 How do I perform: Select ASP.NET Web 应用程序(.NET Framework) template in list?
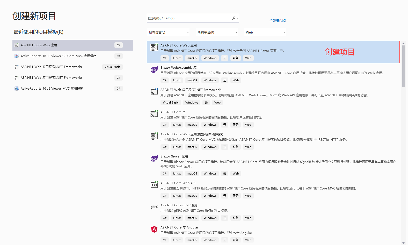[273, 96]
